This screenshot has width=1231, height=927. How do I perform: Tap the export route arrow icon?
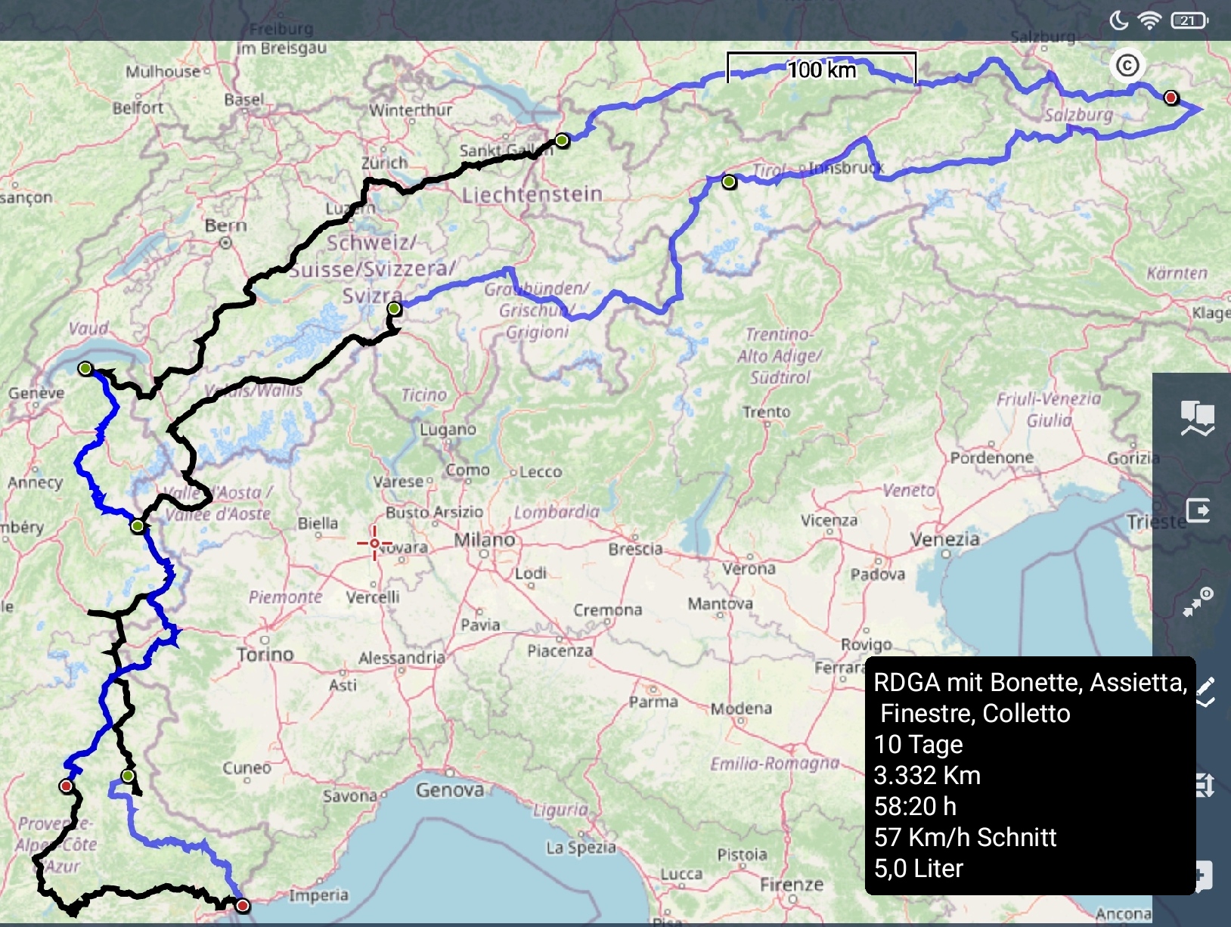[1198, 510]
